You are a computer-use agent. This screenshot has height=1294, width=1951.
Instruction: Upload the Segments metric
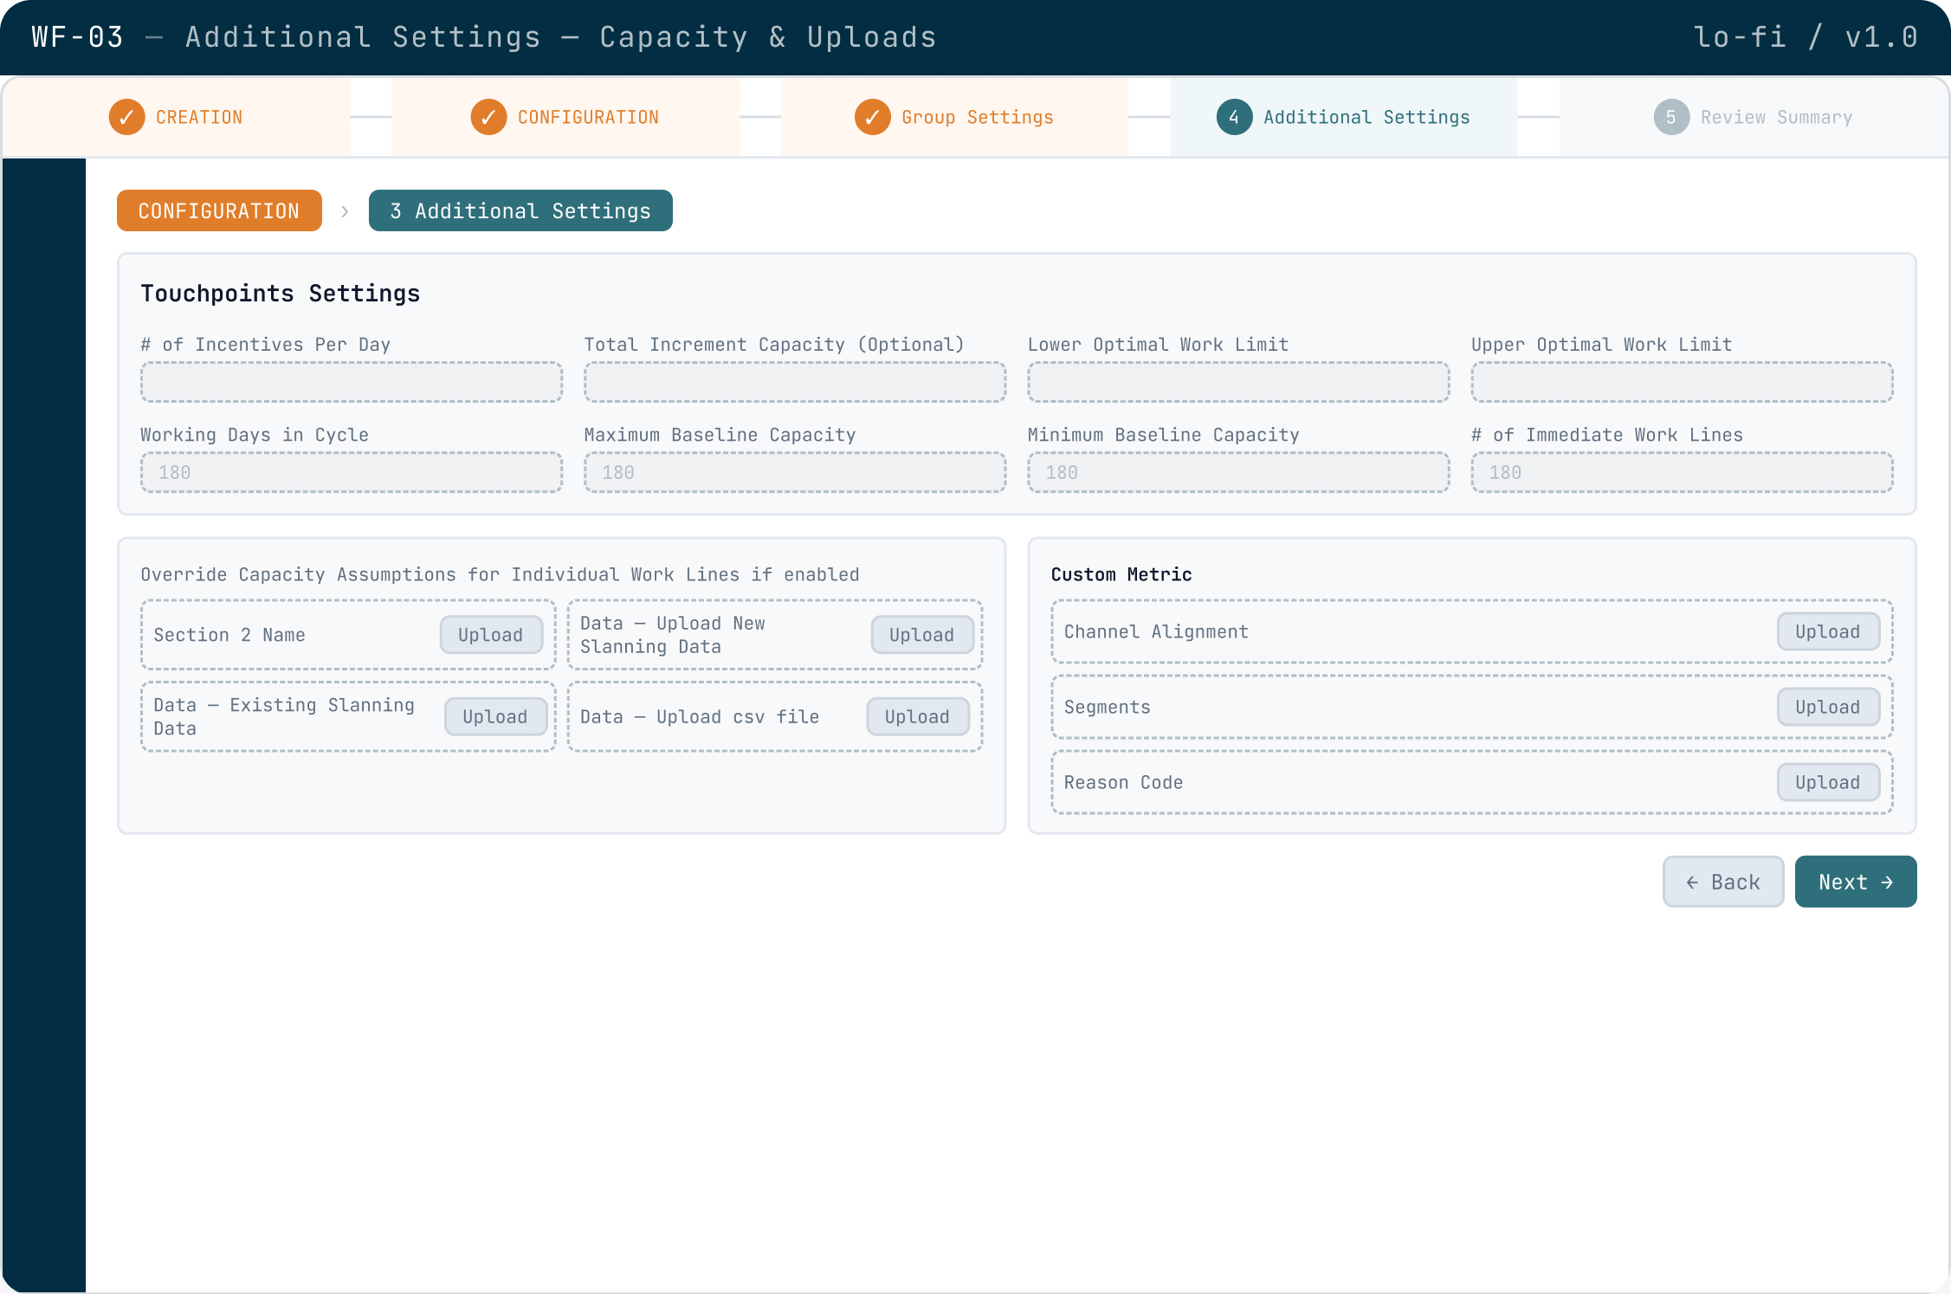[x=1829, y=707]
